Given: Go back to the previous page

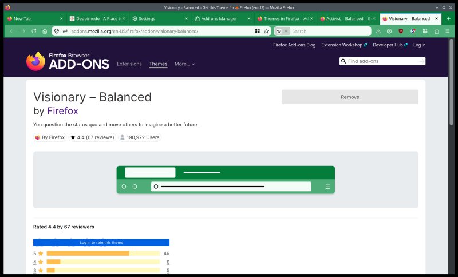Looking at the screenshot, I should [x=12, y=31].
